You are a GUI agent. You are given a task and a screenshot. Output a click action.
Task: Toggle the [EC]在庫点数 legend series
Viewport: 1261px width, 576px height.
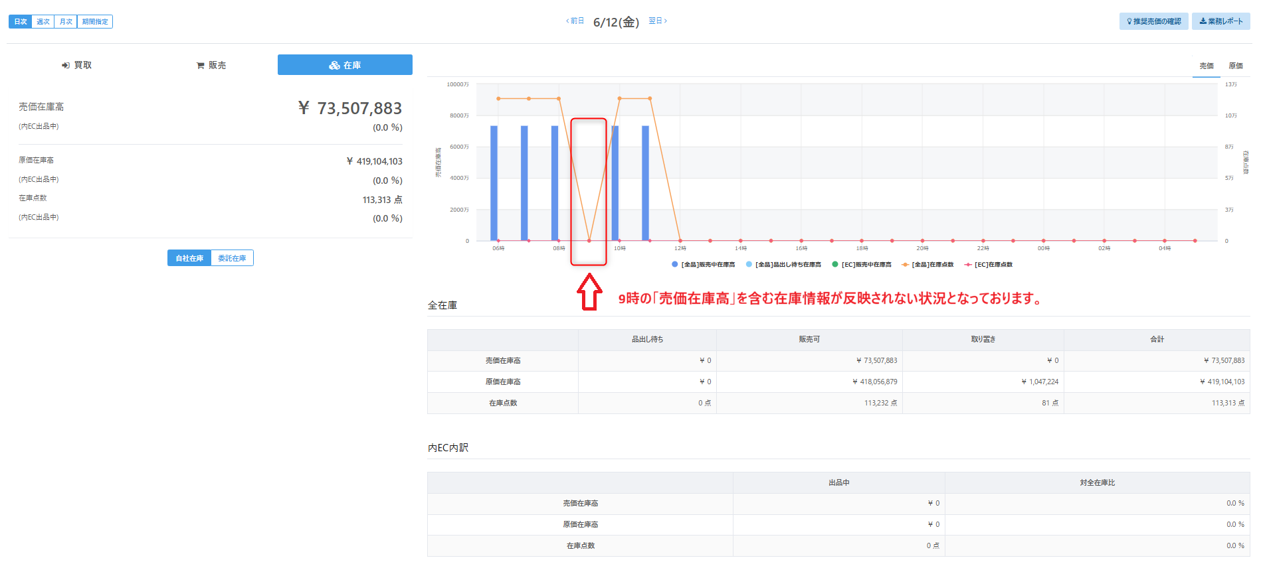pos(989,265)
